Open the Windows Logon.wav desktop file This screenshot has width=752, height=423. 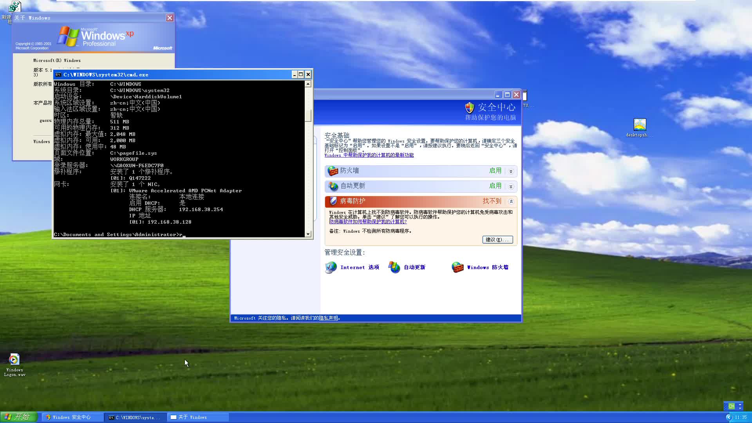(x=14, y=365)
